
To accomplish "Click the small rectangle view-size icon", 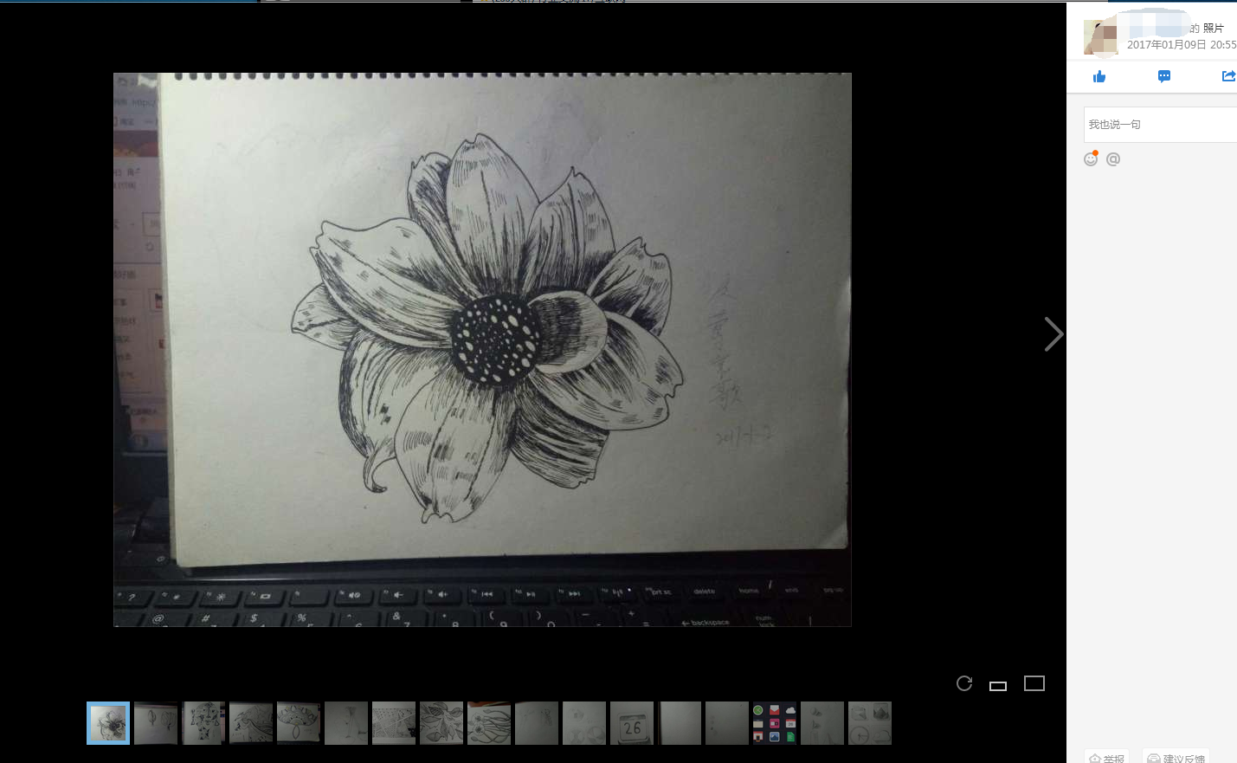I will [998, 685].
